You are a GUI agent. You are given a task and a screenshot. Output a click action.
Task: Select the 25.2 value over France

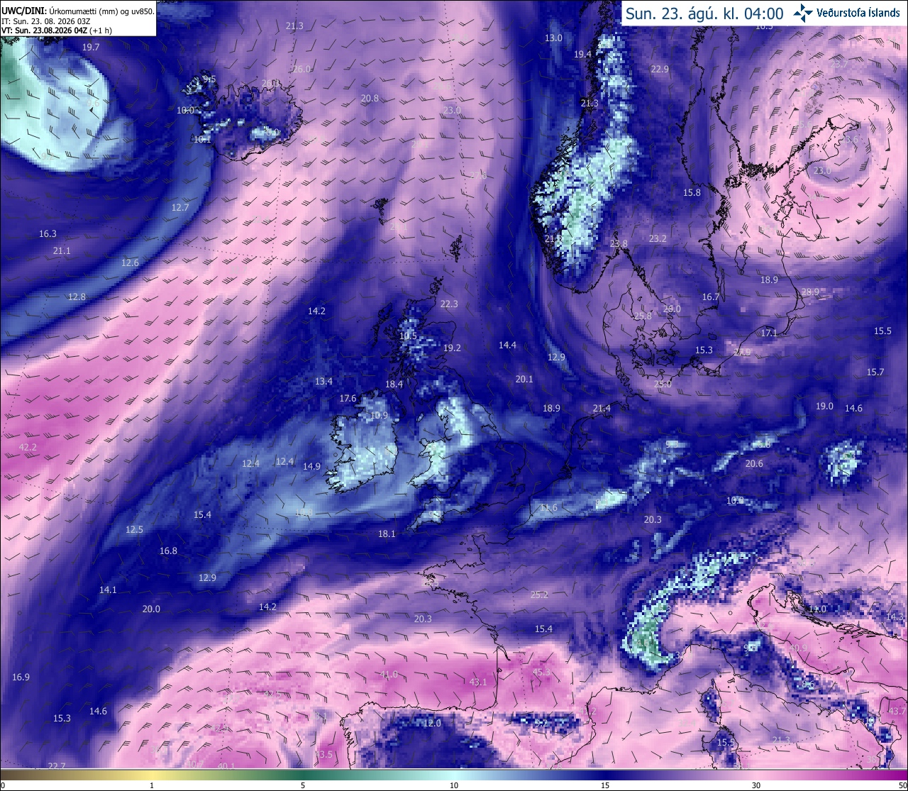pyautogui.click(x=539, y=594)
